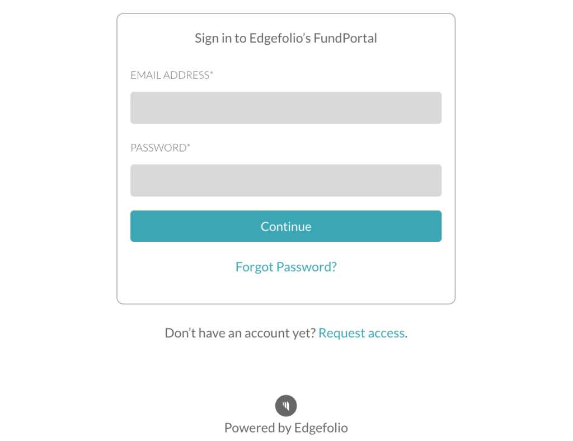Click the asterisk after PASSWORD
Screen dimensions: 573x441
coord(189,146)
